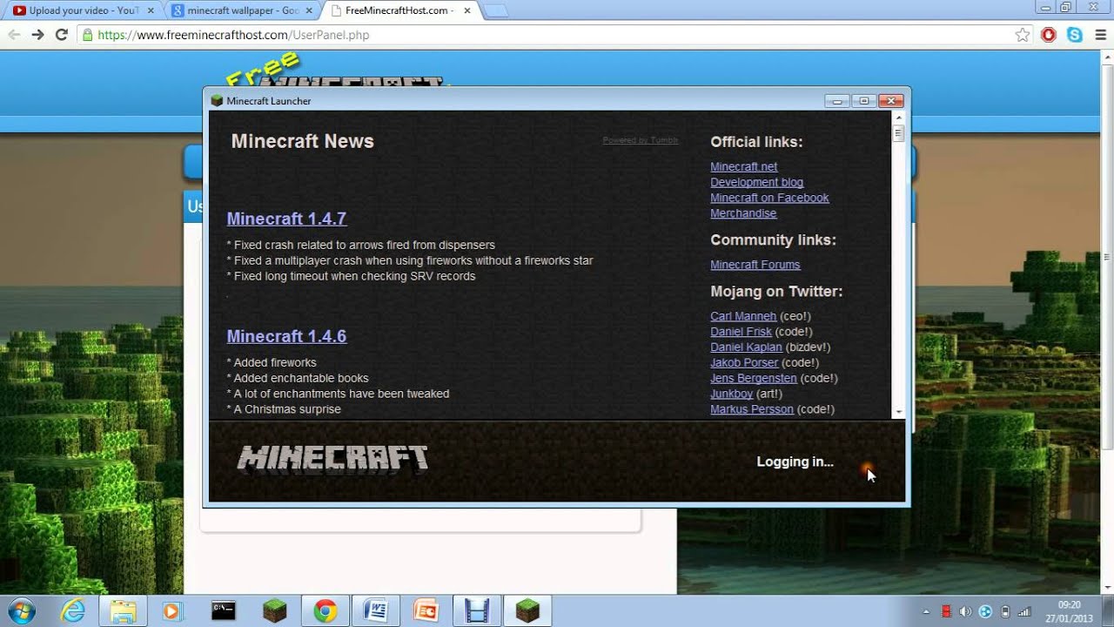The height and width of the screenshot is (627, 1114).
Task: Open Windows Explorer folder on taskbar
Action: pyautogui.click(x=123, y=611)
